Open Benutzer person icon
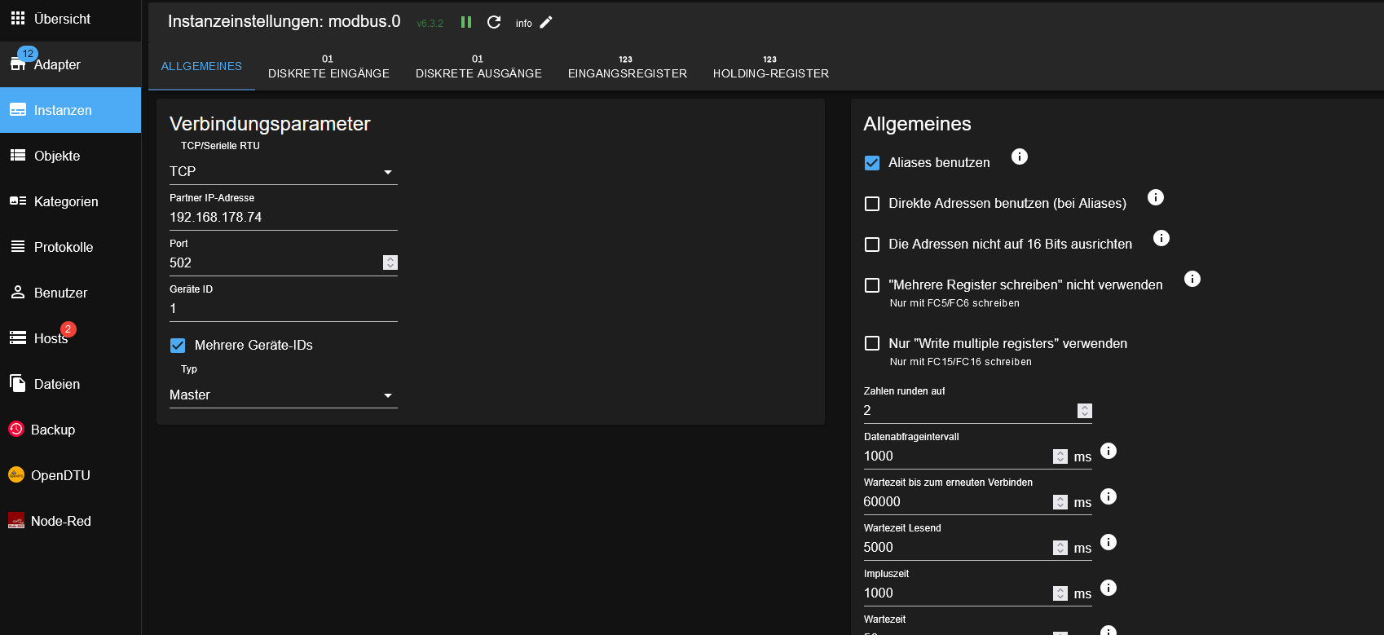The width and height of the screenshot is (1384, 635). (18, 293)
